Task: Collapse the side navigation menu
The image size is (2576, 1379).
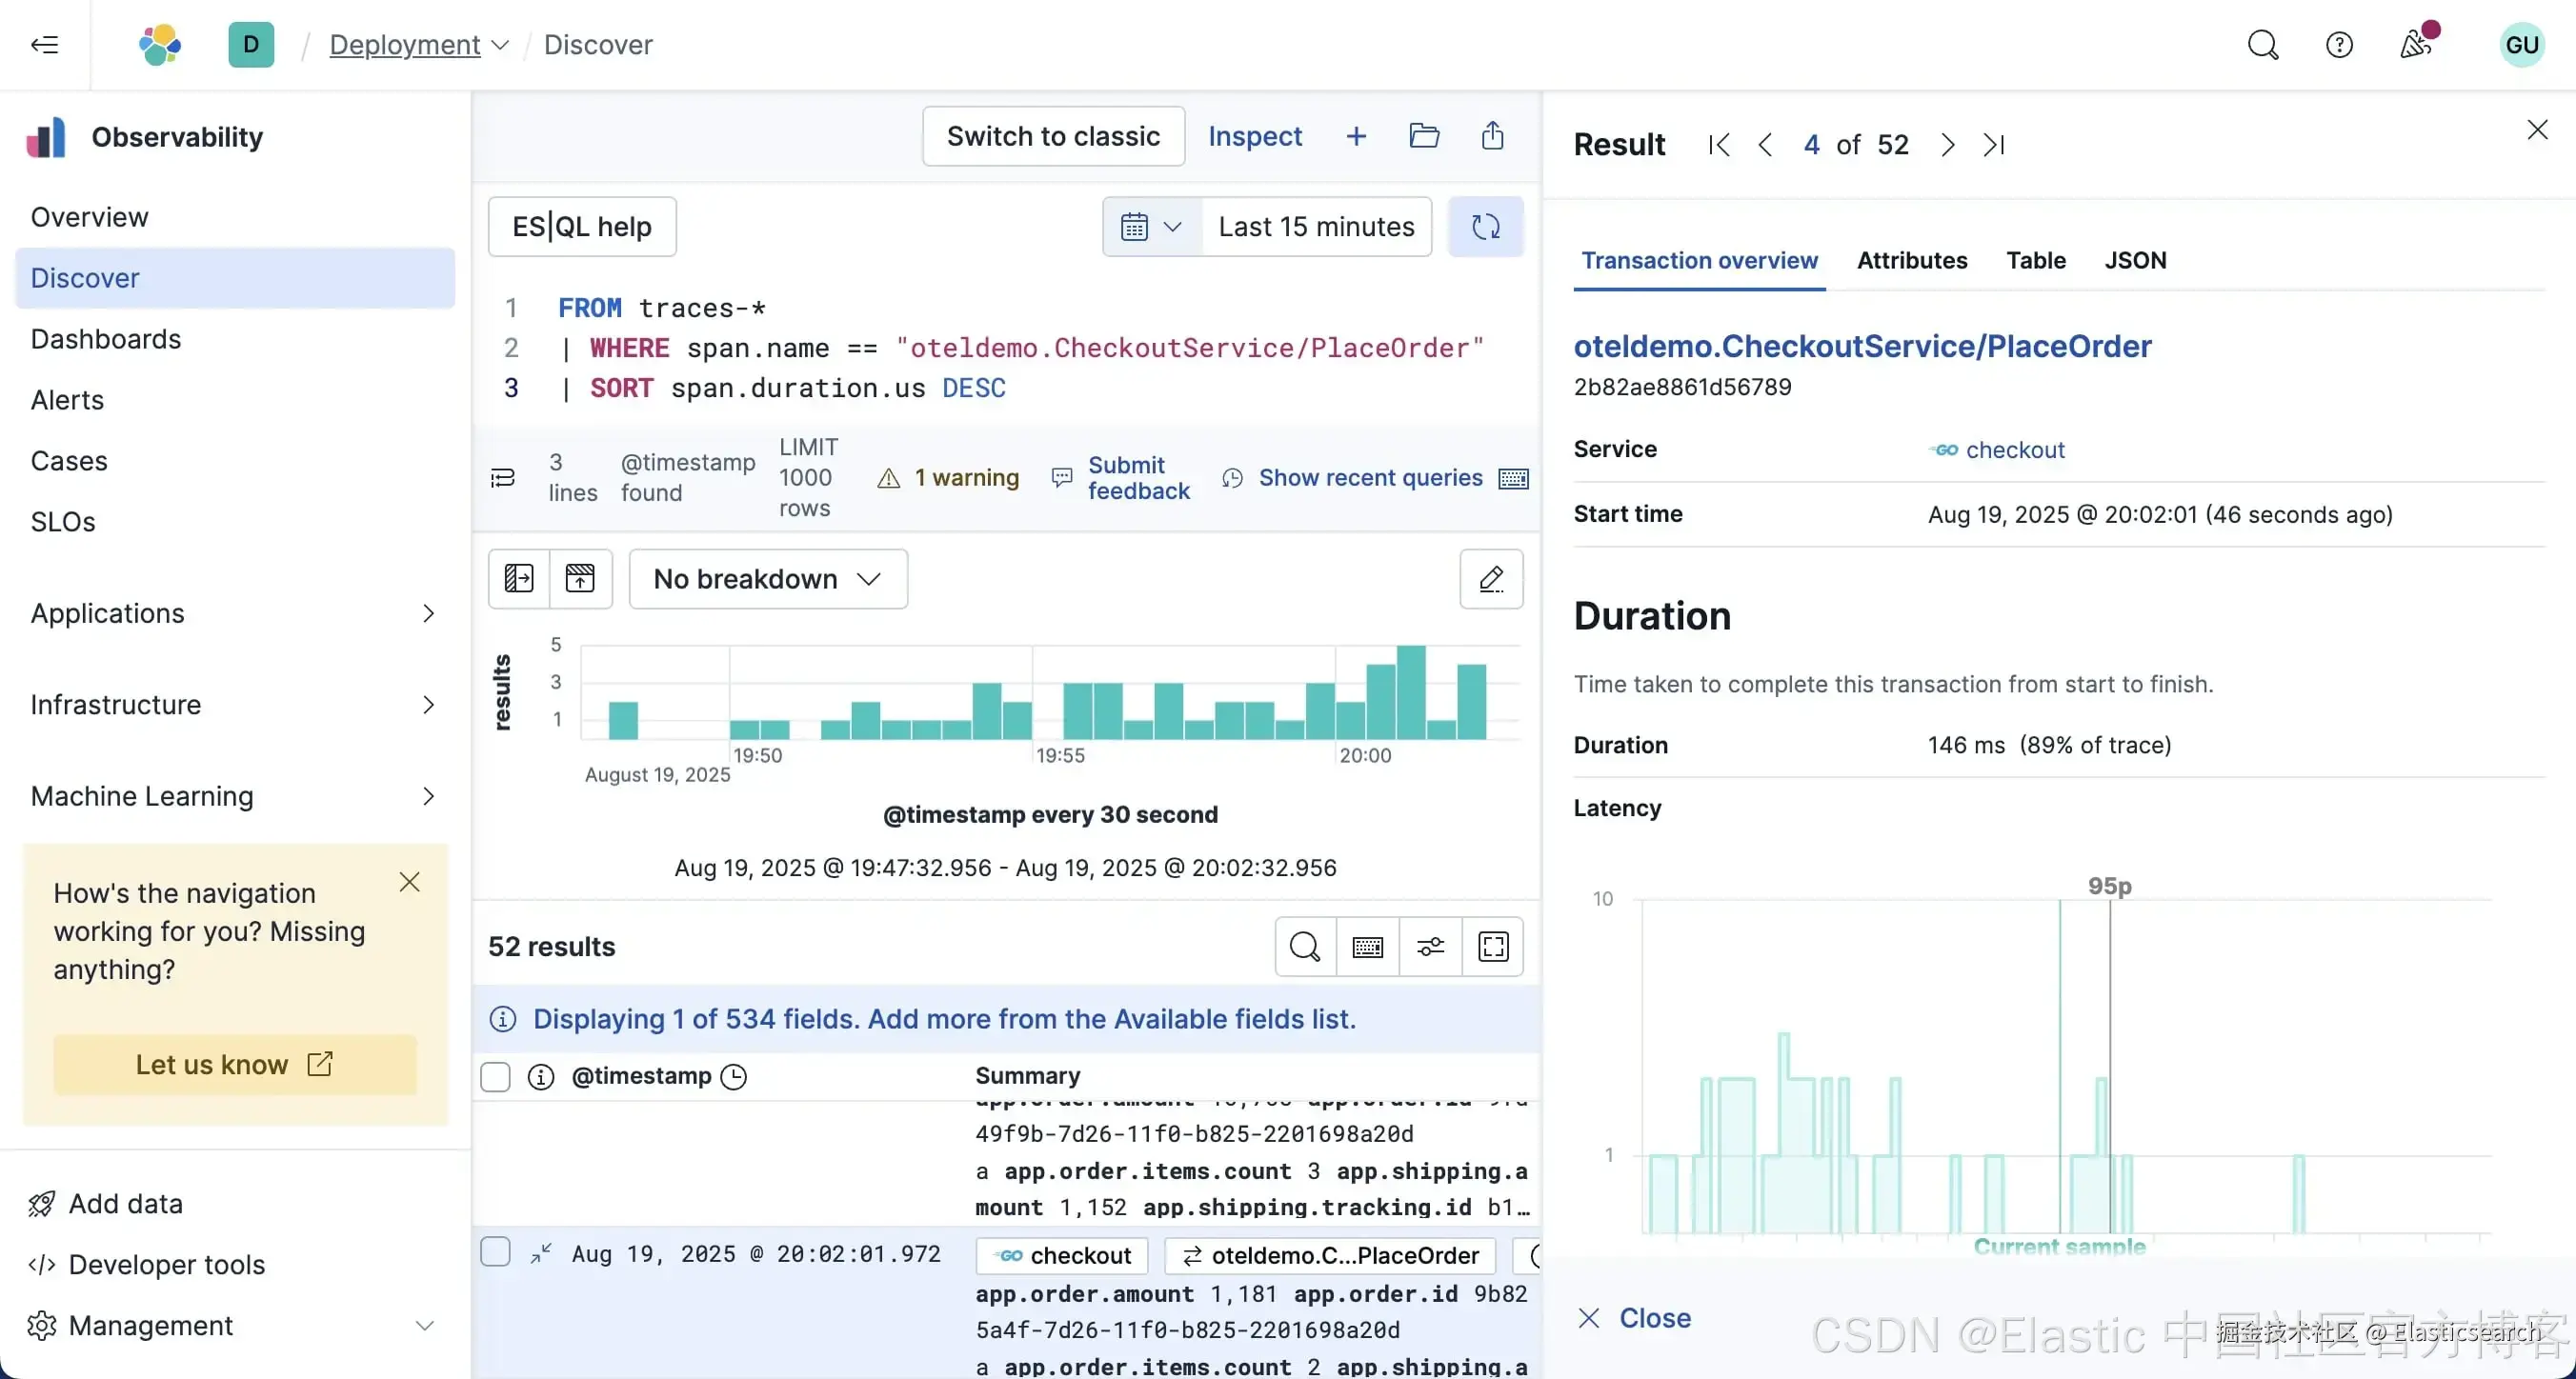Action: click(45, 45)
